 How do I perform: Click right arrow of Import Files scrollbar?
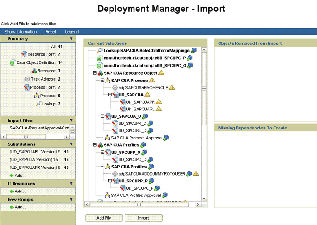67,137
